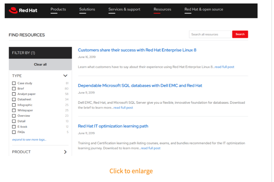Expand the PRODUCT filter section
Image resolution: width=274 pixels, height=182 pixels.
[x=65, y=152]
